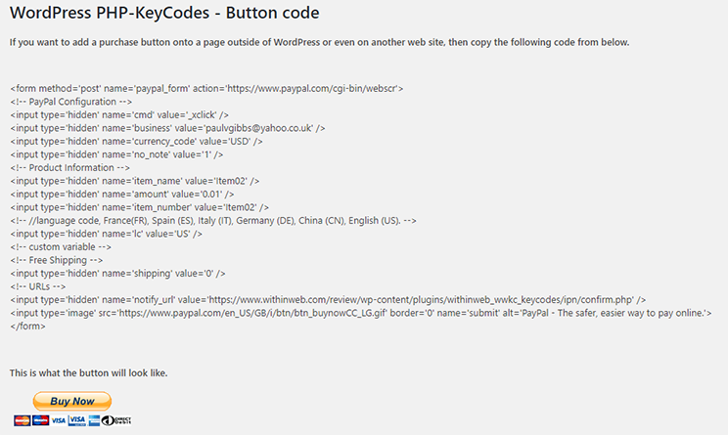
Task: Click the opening form tag code line
Action: click(206, 88)
